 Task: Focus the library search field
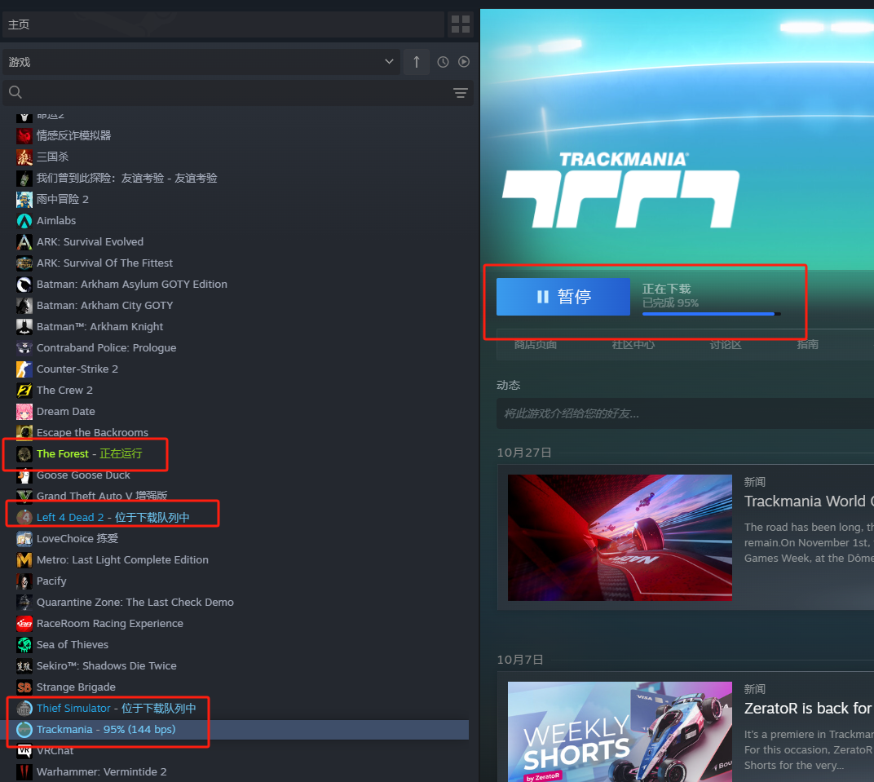[238, 92]
